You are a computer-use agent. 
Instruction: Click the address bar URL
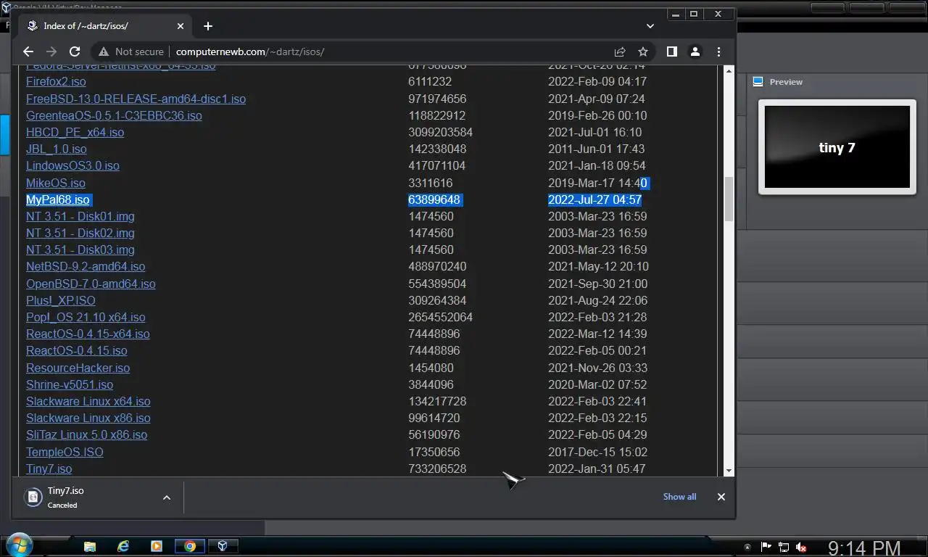coord(250,51)
